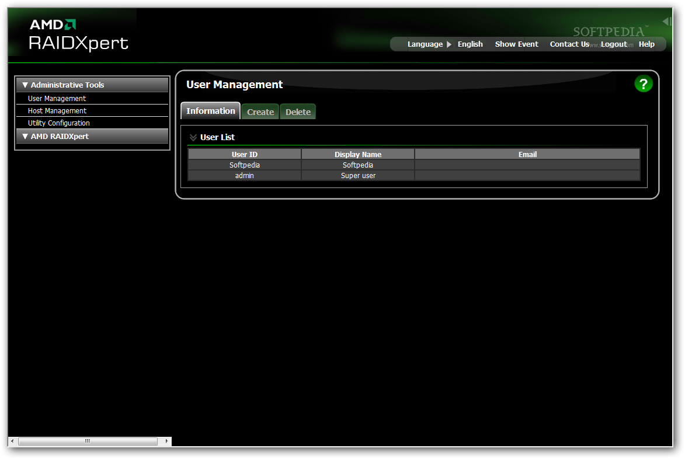Click the Softpedia display name cell
Image resolution: width=685 pixels, height=459 pixels.
point(358,165)
